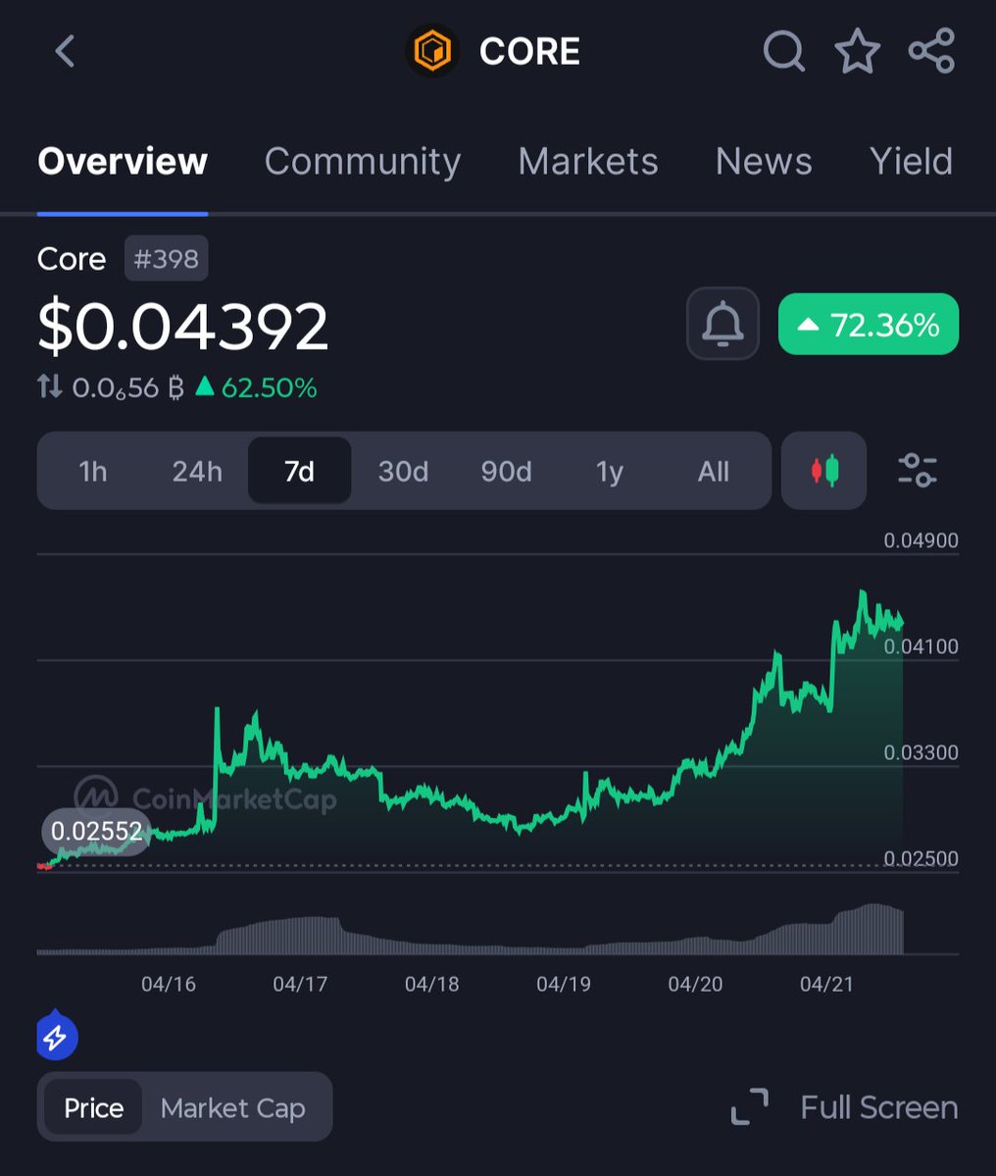Switch chart to candlestick view
The height and width of the screenshot is (1176, 996).
(823, 472)
